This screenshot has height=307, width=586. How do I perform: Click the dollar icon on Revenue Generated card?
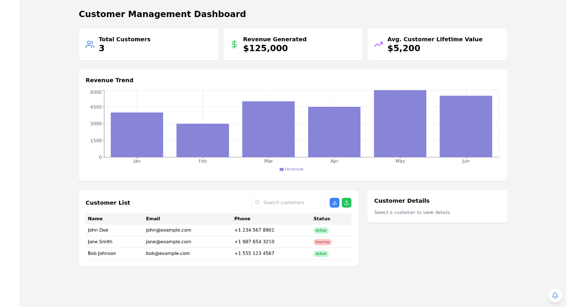[x=234, y=44]
